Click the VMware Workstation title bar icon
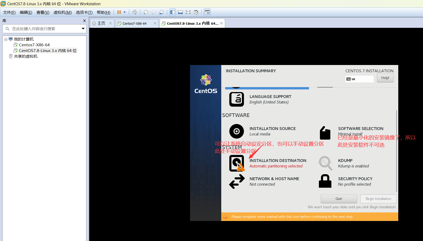This screenshot has height=241, width=423. tap(3, 4)
